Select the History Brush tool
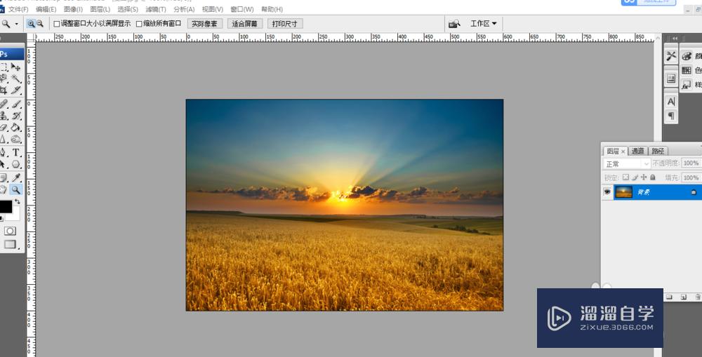The height and width of the screenshot is (357, 702). point(15,116)
